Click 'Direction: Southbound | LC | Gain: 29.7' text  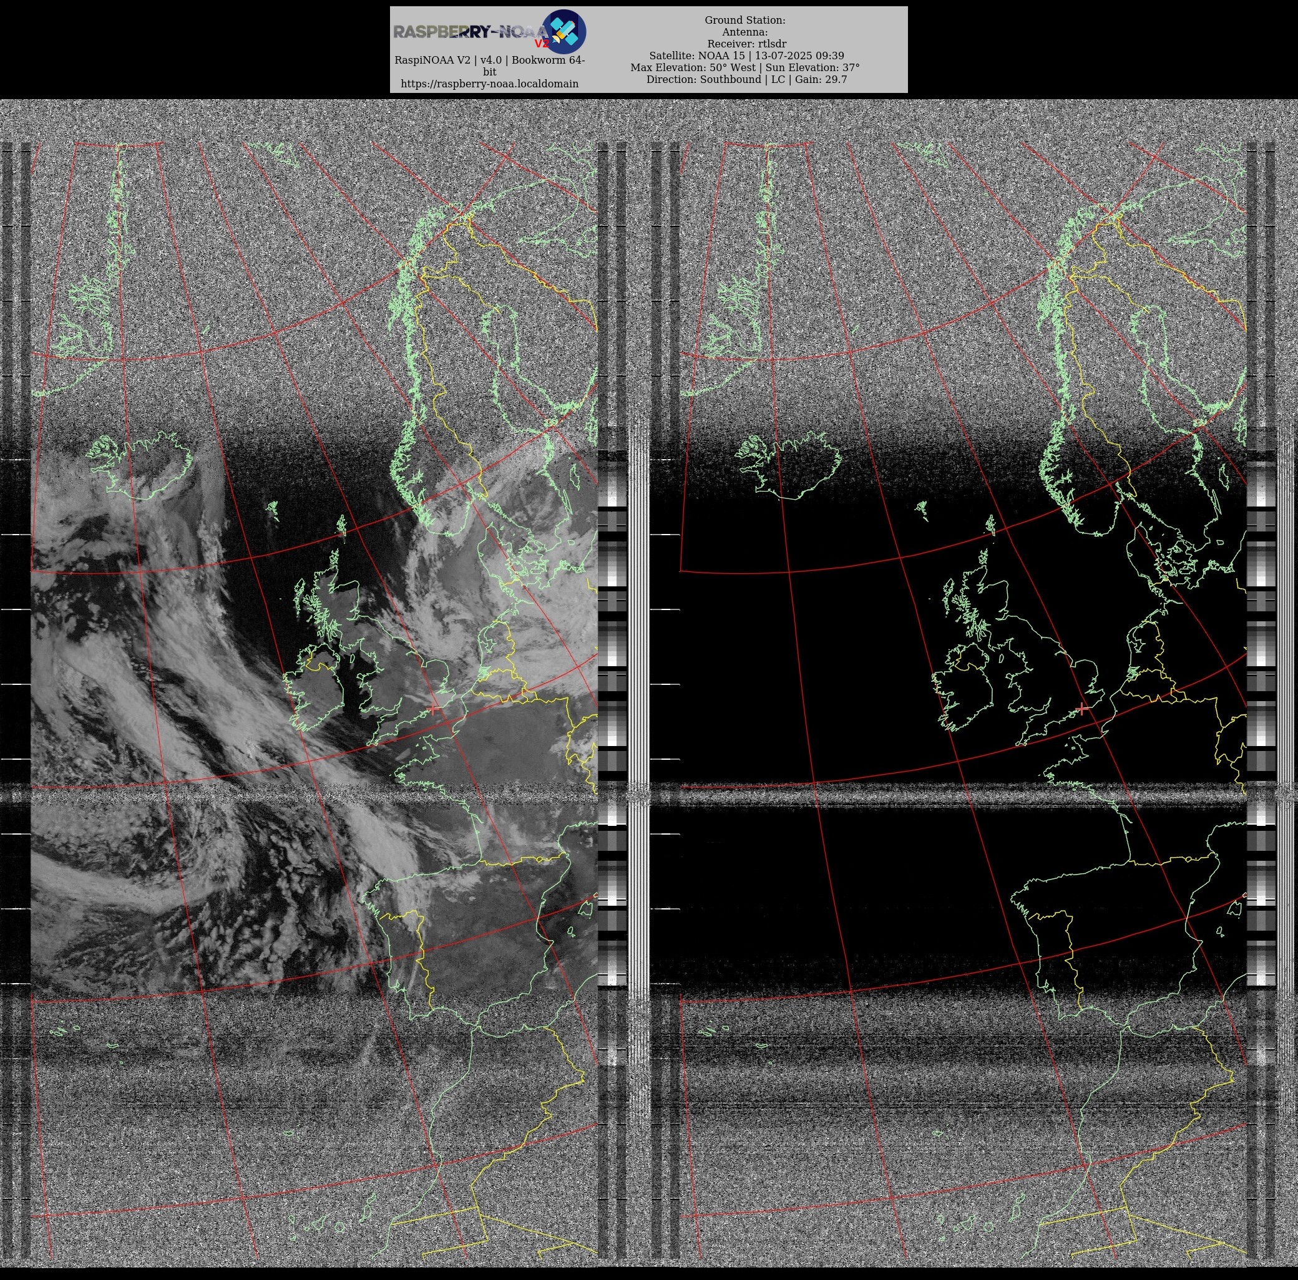pyautogui.click(x=746, y=79)
